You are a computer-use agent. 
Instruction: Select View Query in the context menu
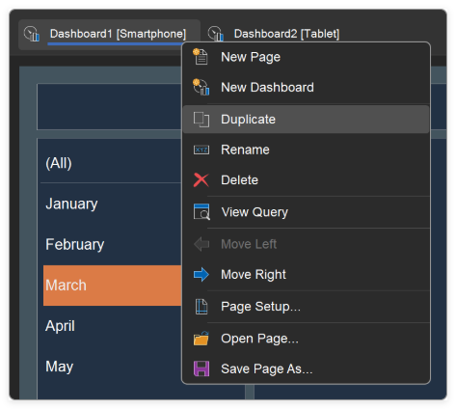click(306, 212)
